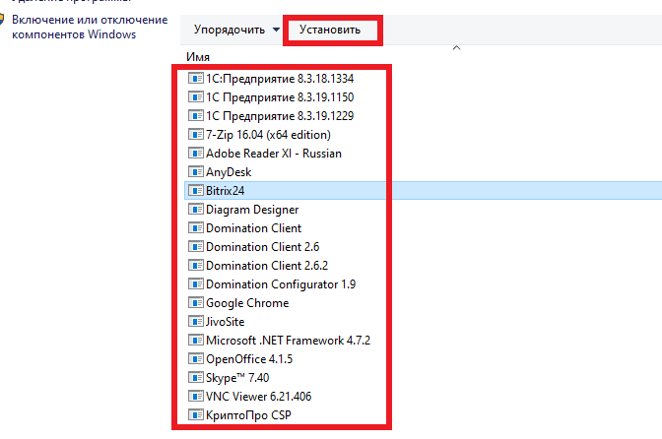Click the 7-Zip 16.04 entry icon

[196, 135]
